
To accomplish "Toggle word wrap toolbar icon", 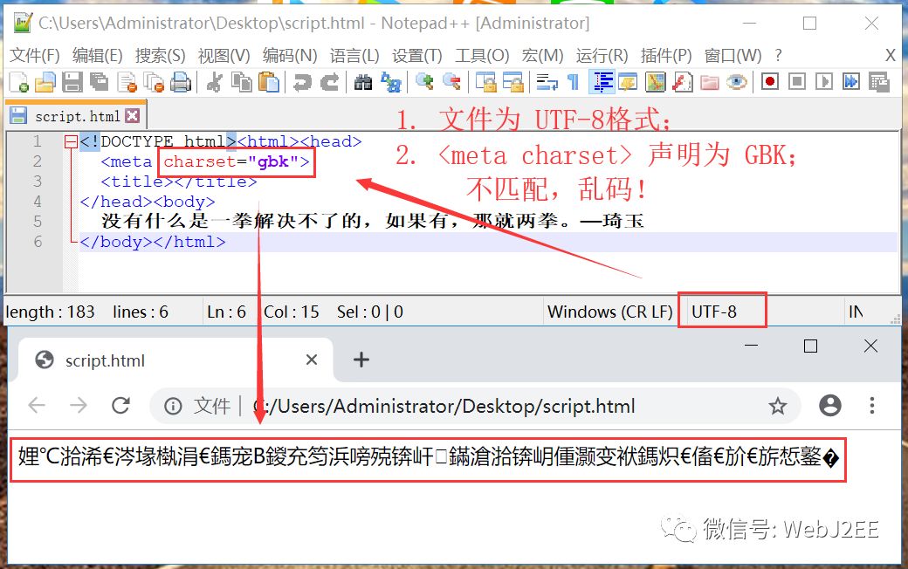I will [547, 82].
